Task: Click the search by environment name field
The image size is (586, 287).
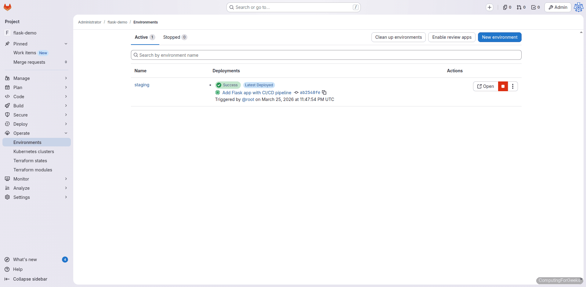Action: pyautogui.click(x=326, y=55)
